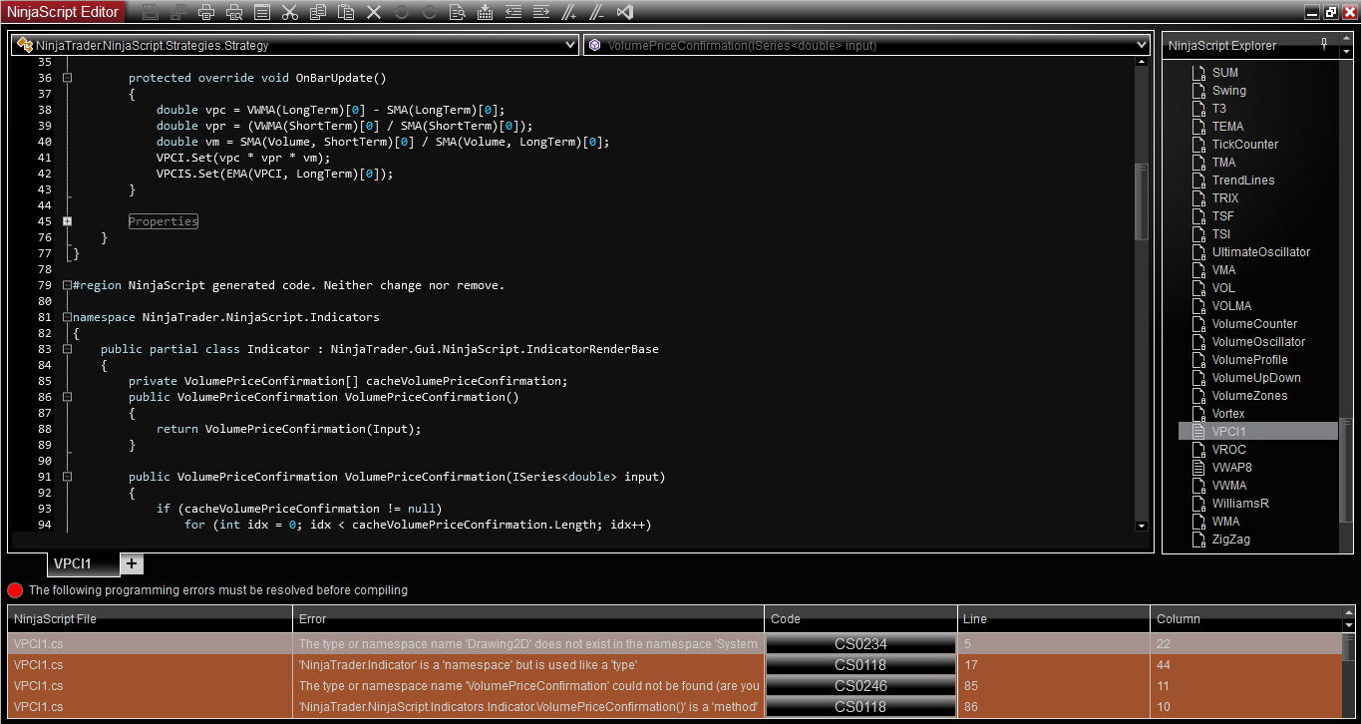Select the VWMA script in Explorer
Viewport: 1361px width, 724px height.
pos(1228,486)
